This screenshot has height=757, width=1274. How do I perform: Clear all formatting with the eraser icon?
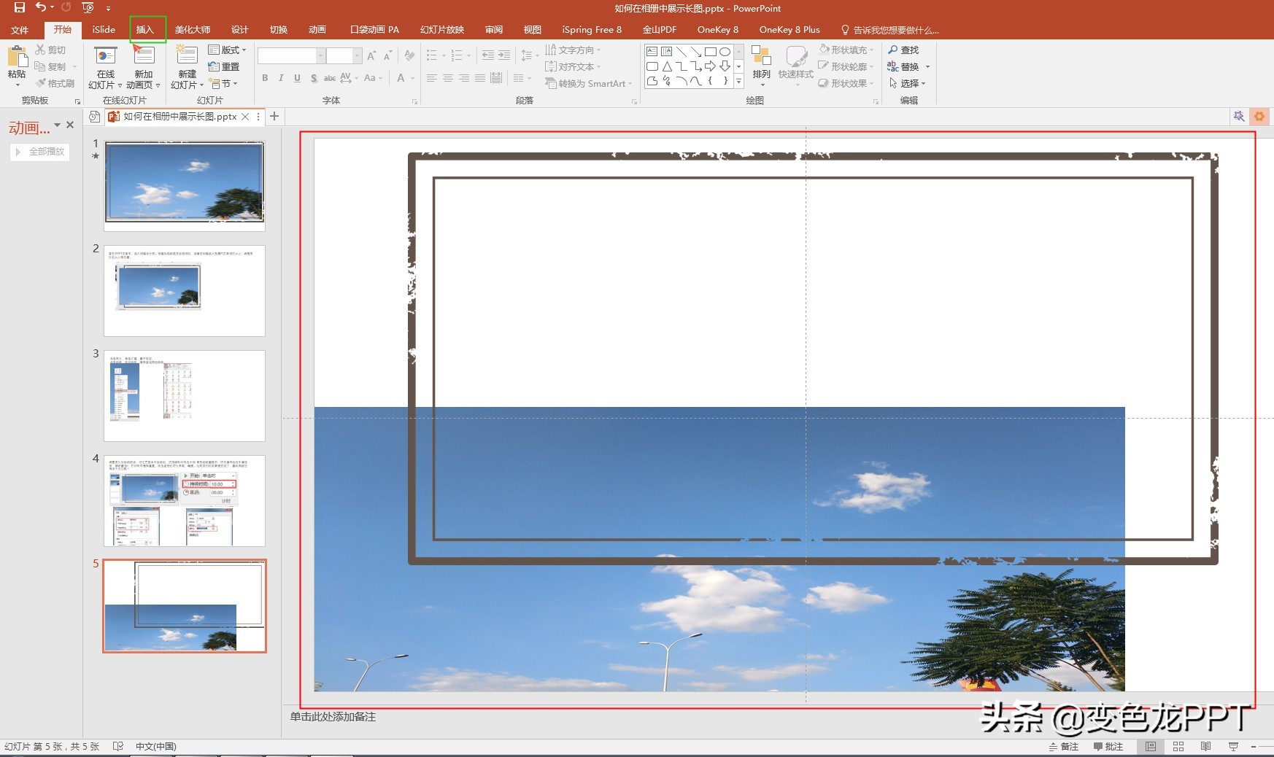coord(409,55)
